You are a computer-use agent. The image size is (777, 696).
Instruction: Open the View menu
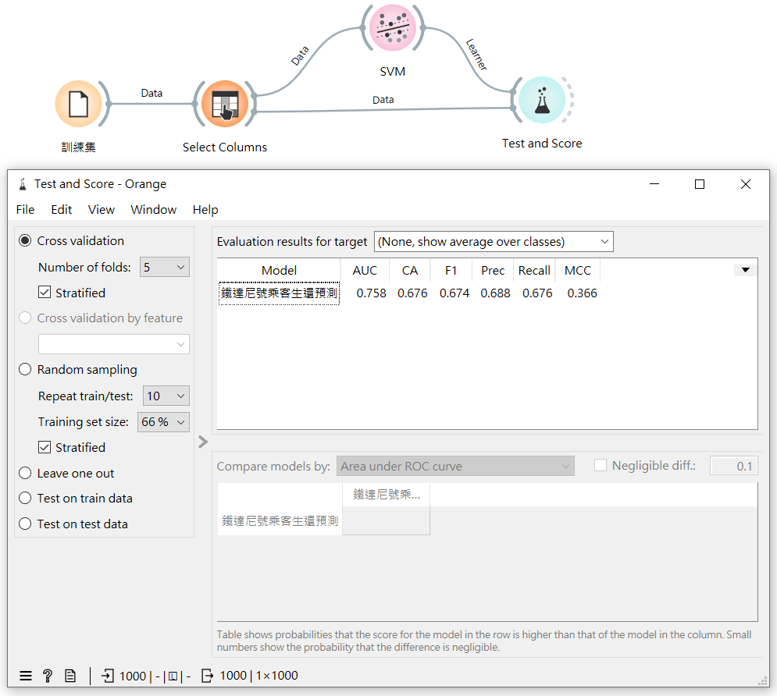tap(102, 210)
